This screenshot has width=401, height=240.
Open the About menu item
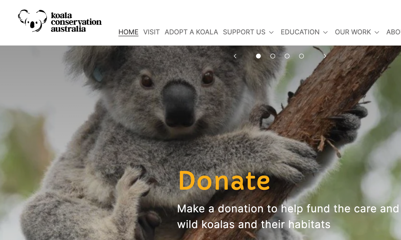pos(394,32)
